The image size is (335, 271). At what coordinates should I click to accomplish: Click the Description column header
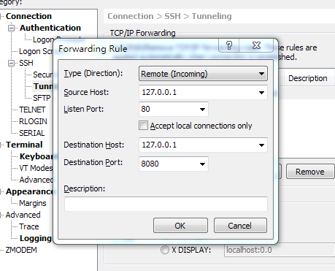tap(308, 78)
